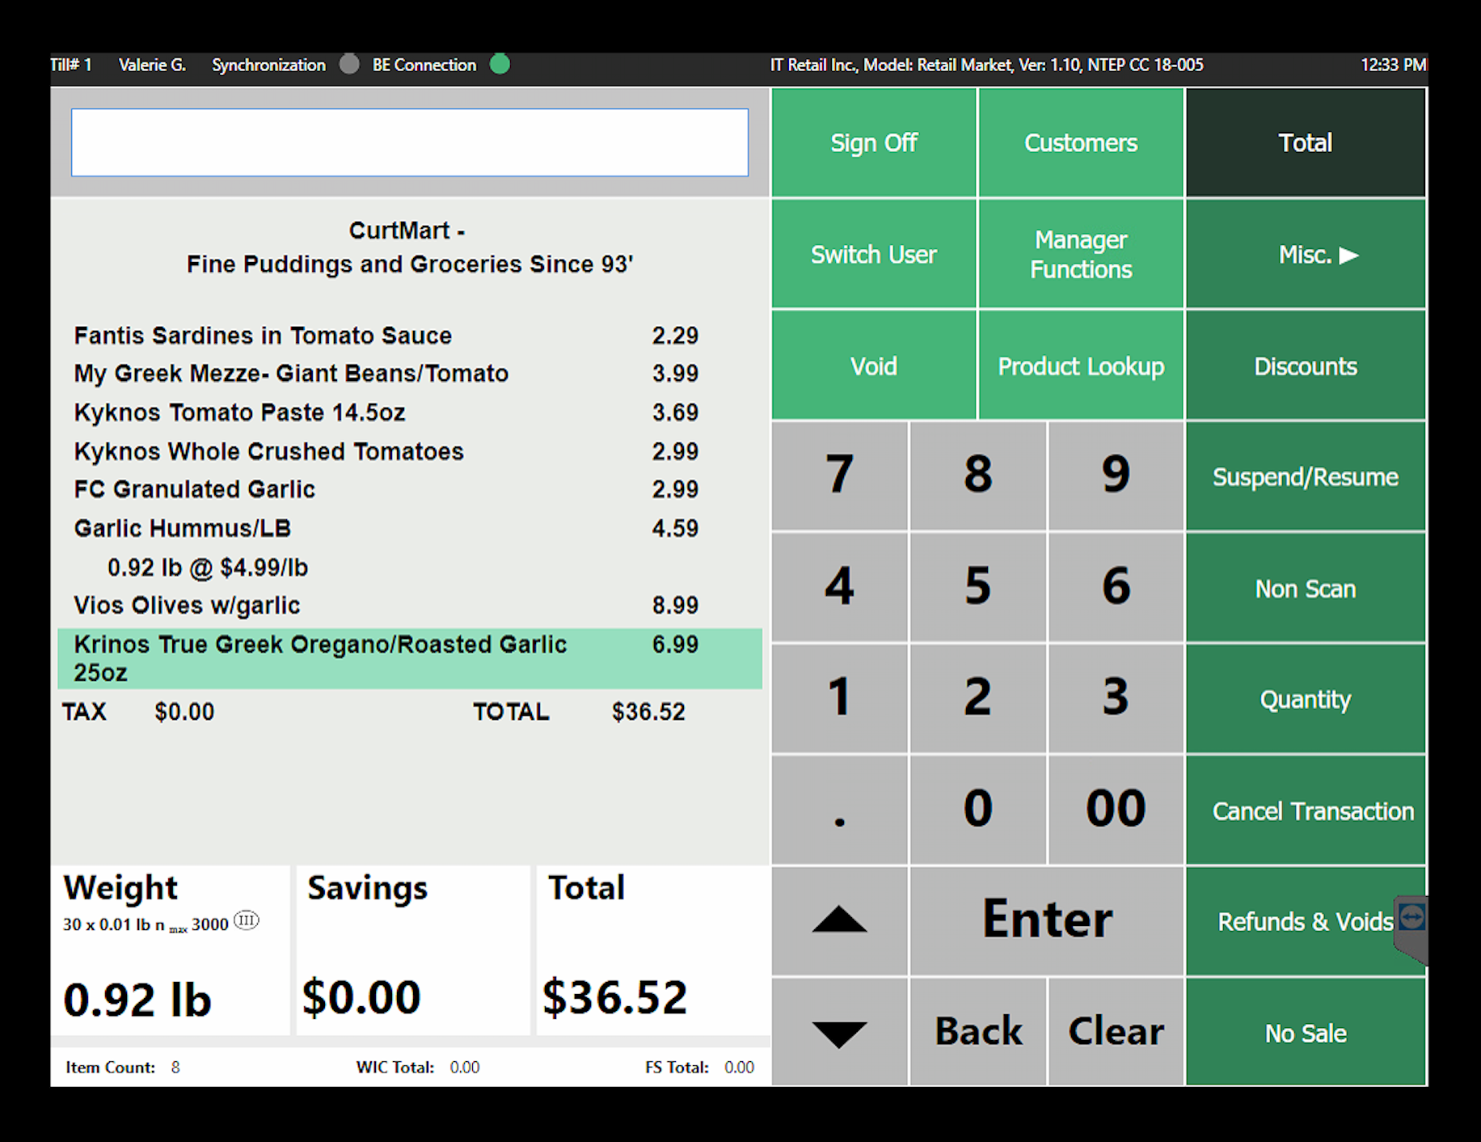Select Fantis Sardines in Tomato Sauce line
The height and width of the screenshot is (1142, 1481).
pos(410,335)
